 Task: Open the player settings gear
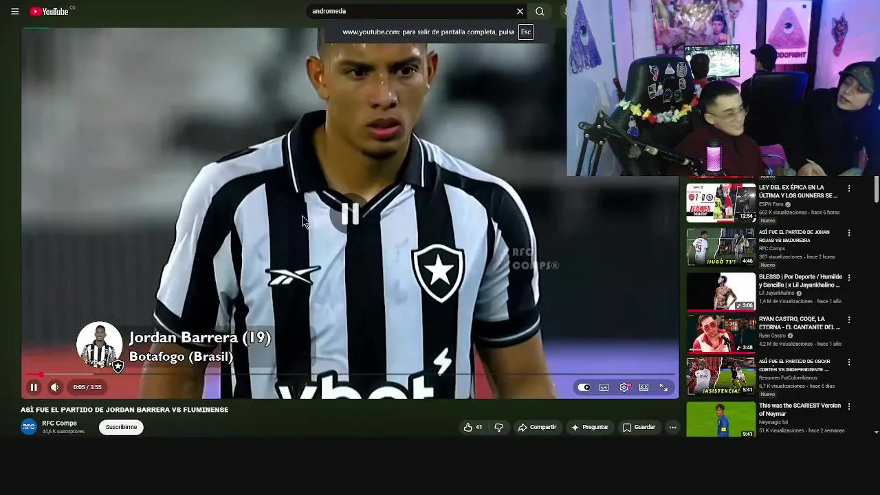tap(624, 387)
